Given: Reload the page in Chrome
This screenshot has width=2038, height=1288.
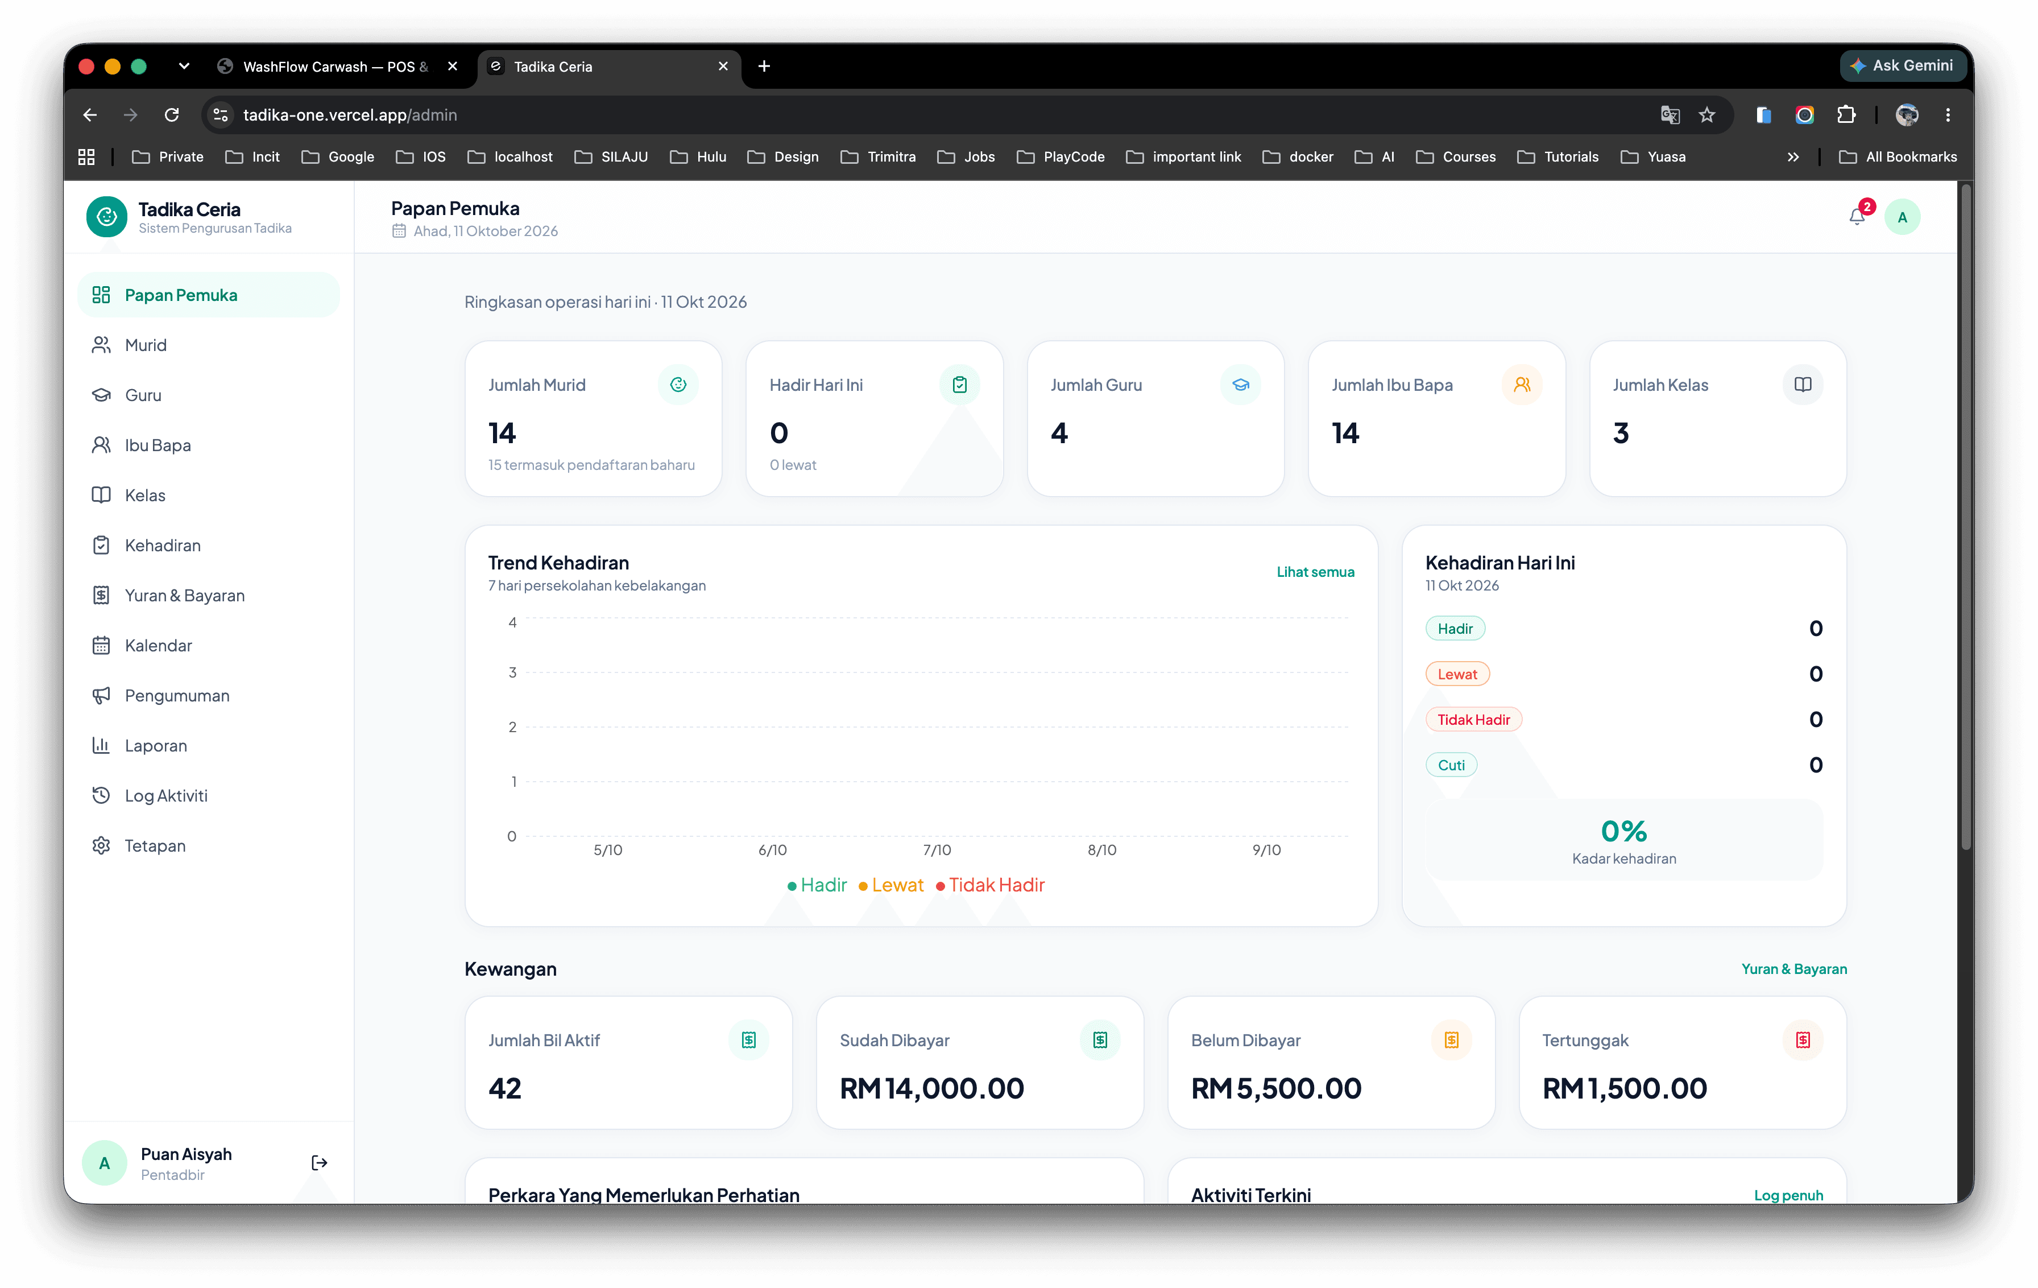Looking at the screenshot, I should (172, 115).
